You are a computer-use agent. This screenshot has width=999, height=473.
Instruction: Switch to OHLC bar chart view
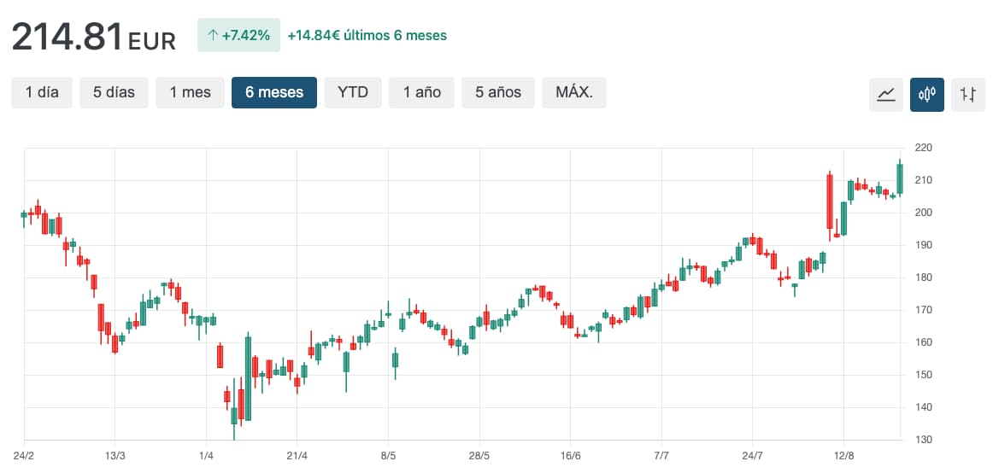[967, 94]
